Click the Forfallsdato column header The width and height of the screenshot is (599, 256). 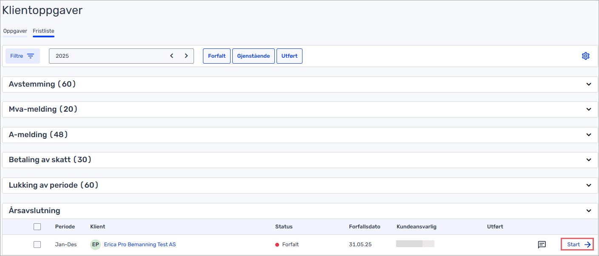pyautogui.click(x=365, y=227)
